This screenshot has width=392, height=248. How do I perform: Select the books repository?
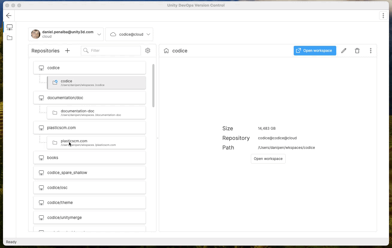(x=89, y=157)
